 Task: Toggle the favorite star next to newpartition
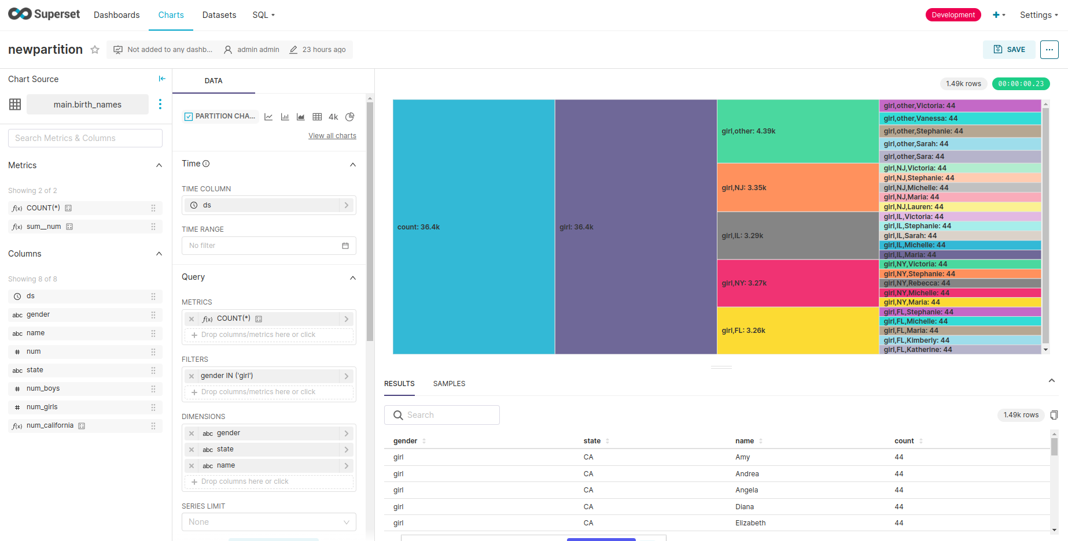point(94,50)
